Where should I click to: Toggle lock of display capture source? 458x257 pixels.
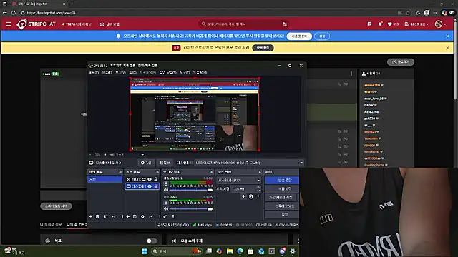click(156, 186)
